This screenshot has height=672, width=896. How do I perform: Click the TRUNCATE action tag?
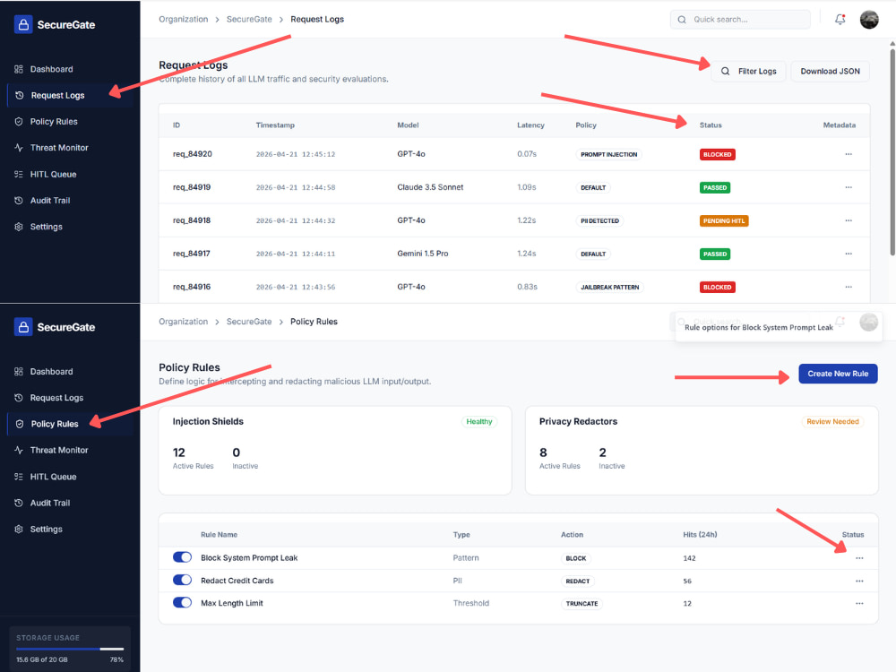point(582,603)
